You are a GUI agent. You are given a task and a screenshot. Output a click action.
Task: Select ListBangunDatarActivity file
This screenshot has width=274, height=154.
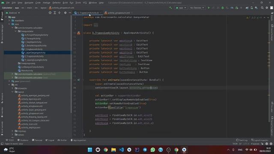pos(31,67)
